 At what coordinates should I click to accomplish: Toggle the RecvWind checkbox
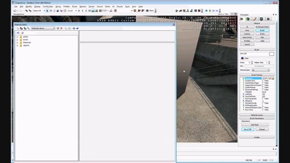263,110
